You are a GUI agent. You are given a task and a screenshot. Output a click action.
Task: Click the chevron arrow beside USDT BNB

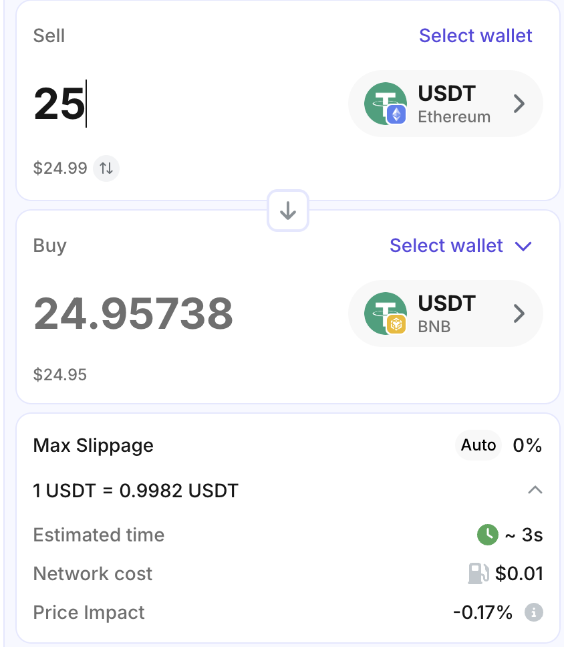[x=519, y=314]
